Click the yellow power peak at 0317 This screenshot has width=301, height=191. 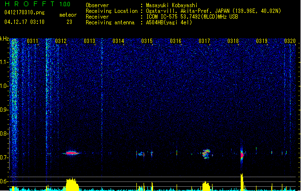tap(206, 186)
